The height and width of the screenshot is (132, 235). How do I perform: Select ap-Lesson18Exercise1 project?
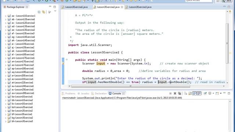pyautogui.click(x=23, y=69)
